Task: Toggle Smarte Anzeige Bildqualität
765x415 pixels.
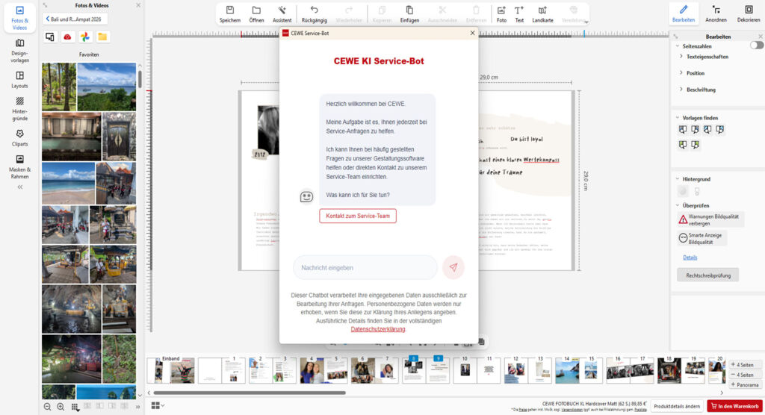Action: coord(702,238)
